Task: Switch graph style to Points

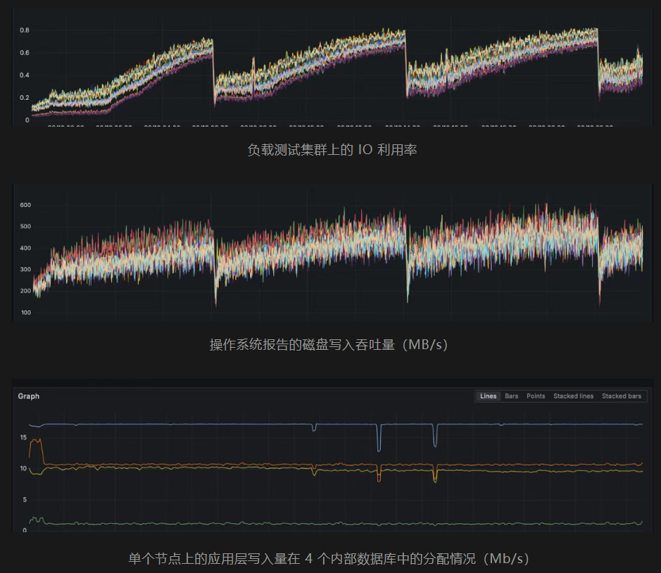Action: point(536,396)
